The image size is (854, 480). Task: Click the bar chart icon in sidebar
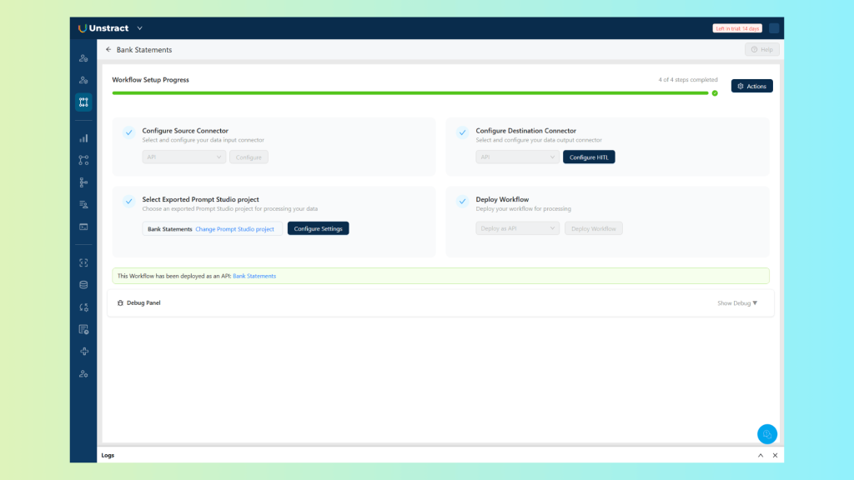83,138
